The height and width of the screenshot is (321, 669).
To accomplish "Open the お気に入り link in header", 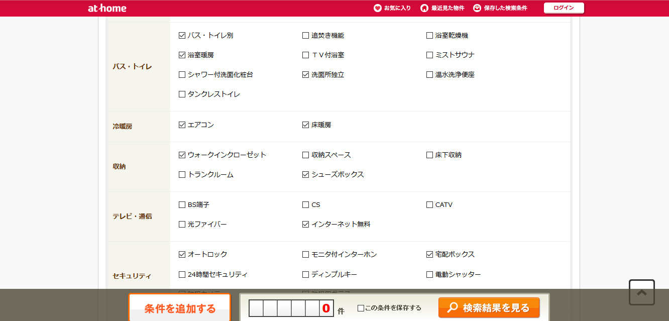I will 397,8.
